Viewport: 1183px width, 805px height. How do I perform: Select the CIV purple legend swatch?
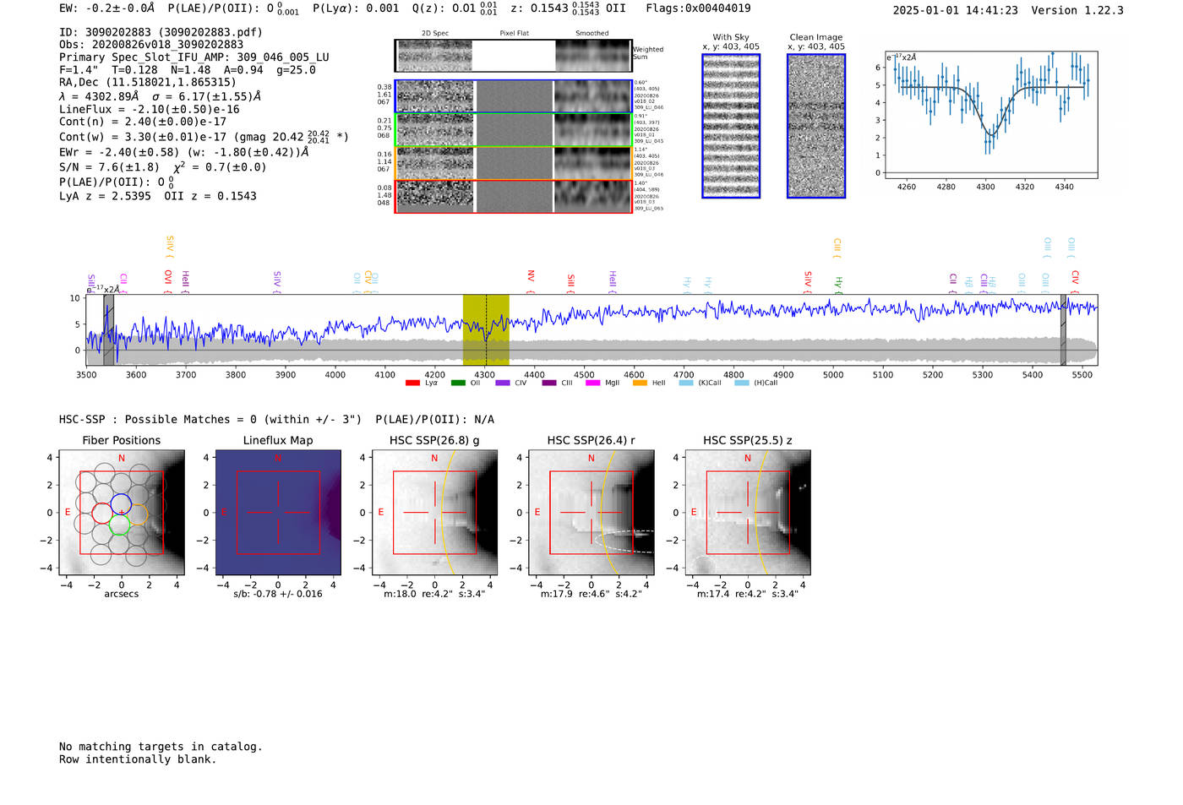coord(503,383)
